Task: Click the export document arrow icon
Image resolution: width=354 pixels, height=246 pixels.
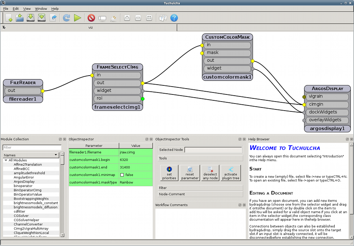Action: (53, 18)
